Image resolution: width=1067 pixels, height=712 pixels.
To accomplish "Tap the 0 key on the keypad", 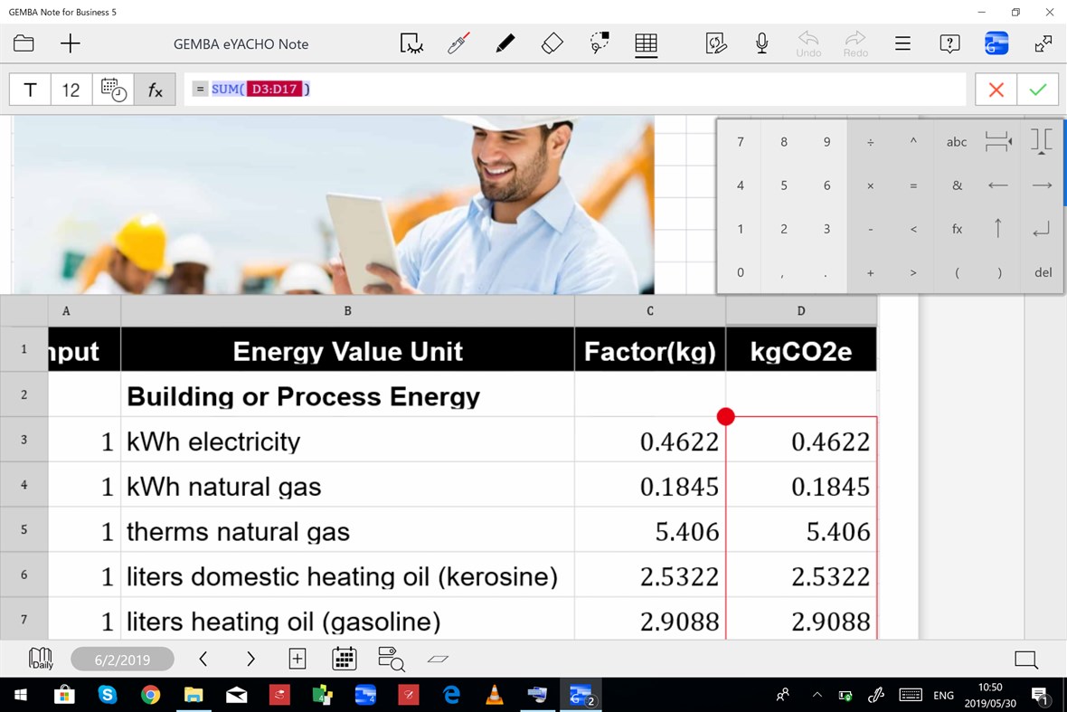I will click(741, 272).
